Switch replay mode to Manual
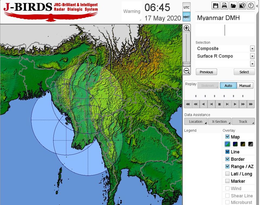Screen dimensions: 260x205 (245, 86)
